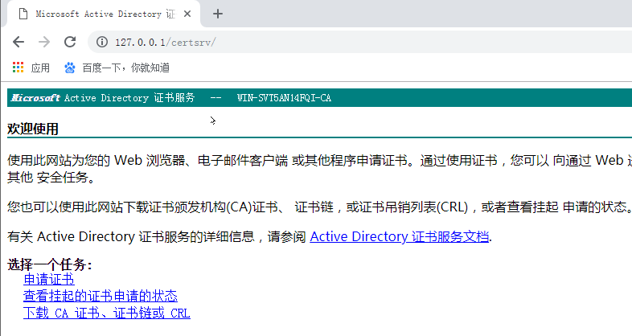Image resolution: width=632 pixels, height=336 pixels.
Task: Click the 欢迎使用 heading
Action: click(33, 129)
